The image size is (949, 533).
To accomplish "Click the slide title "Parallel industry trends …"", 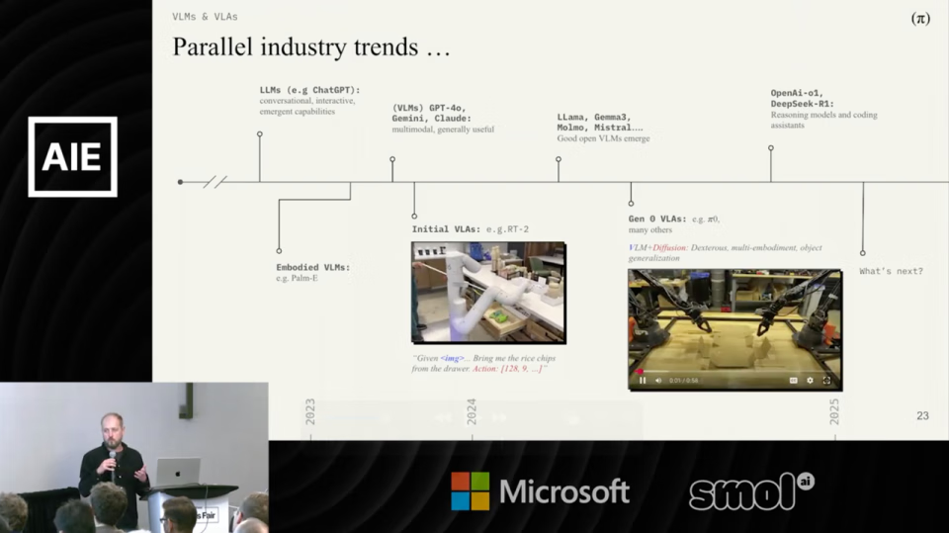I will point(311,47).
